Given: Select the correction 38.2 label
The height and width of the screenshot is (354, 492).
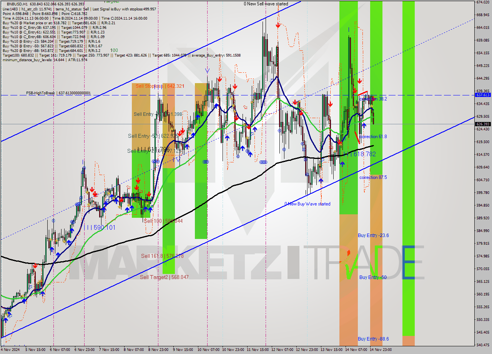Looking at the screenshot, I should point(373,99).
